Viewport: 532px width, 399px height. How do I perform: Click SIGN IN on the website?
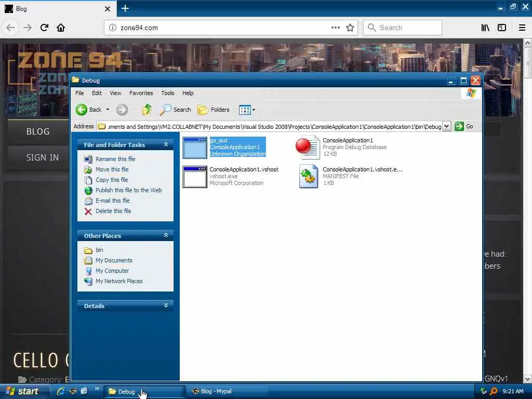click(43, 158)
